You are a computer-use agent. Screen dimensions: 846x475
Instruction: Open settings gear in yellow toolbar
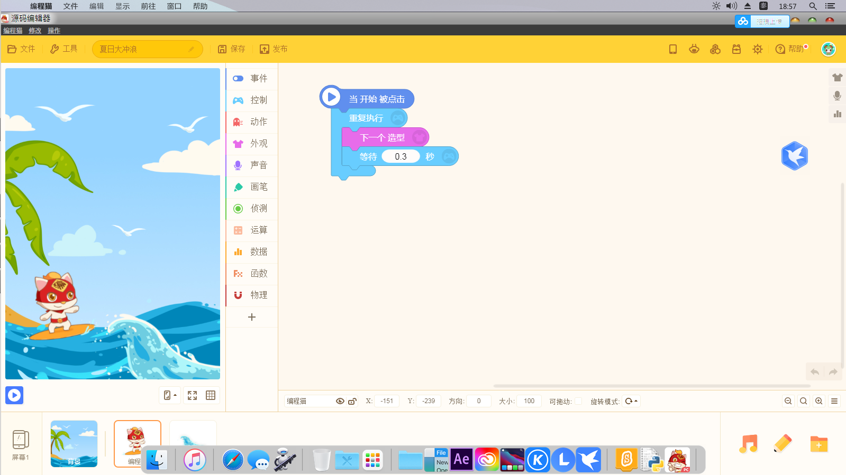758,49
